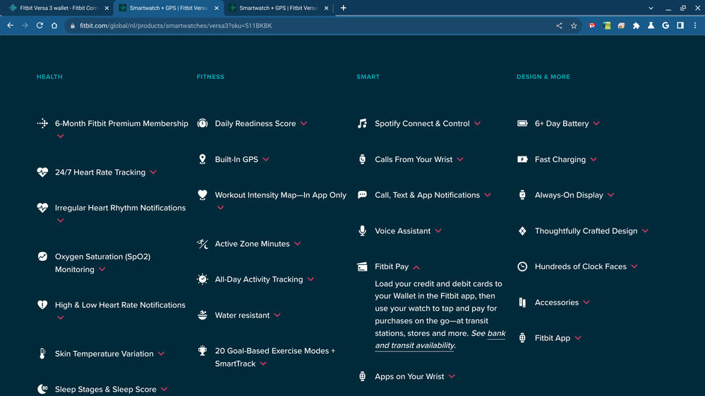This screenshot has width=705, height=396.
Task: Click the Fitbit Pay card icon
Action: pos(363,266)
